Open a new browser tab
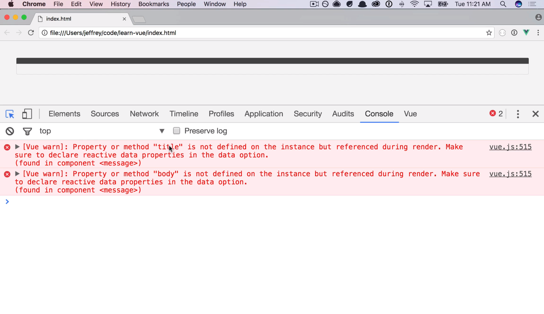The height and width of the screenshot is (314, 544). point(139,19)
